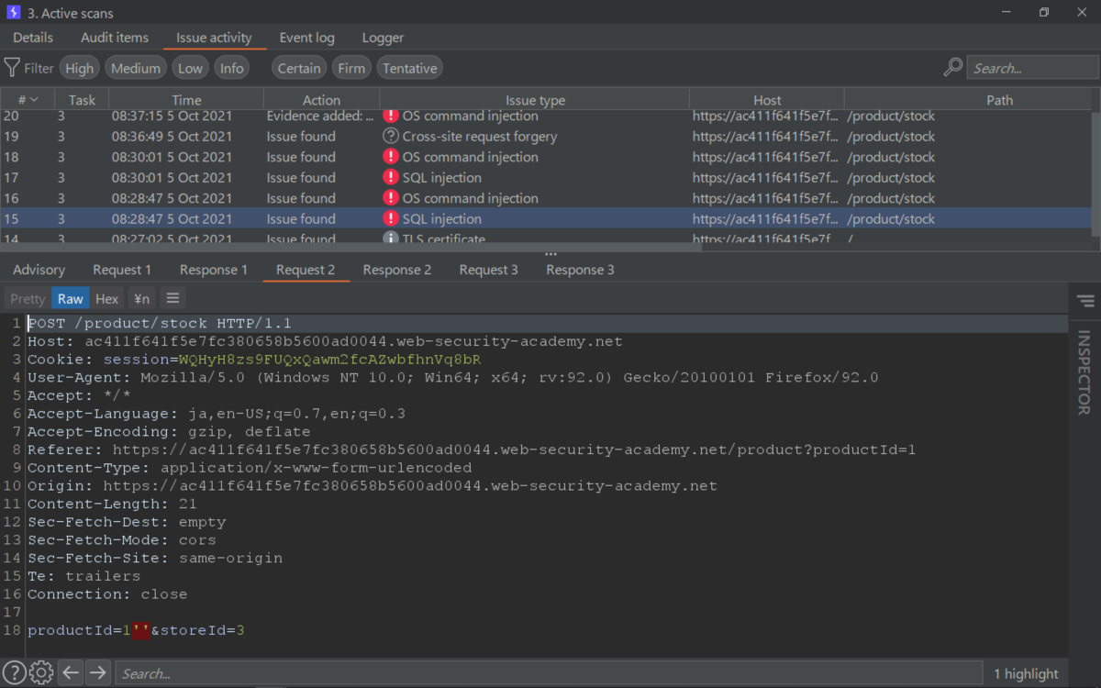This screenshot has height=688, width=1101.
Task: Open the Response 3 tab
Action: tap(581, 270)
